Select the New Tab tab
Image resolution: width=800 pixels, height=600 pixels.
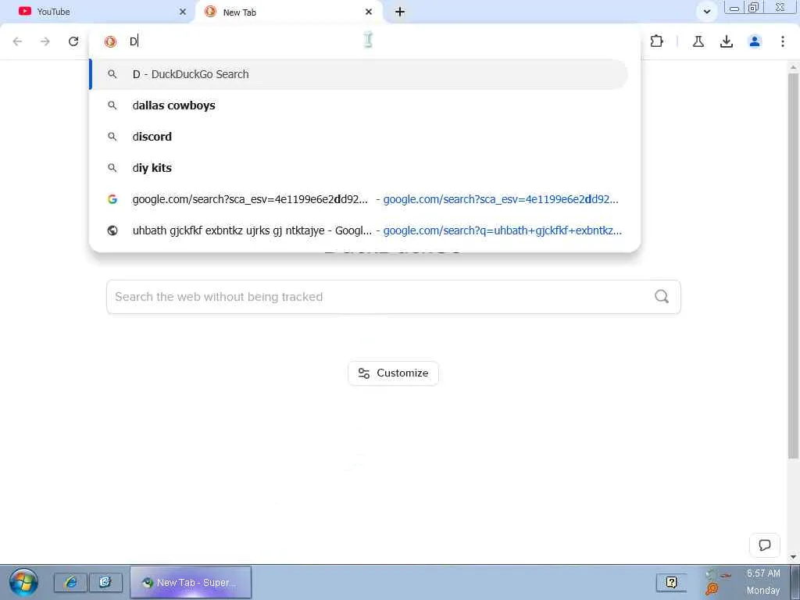tap(289, 12)
